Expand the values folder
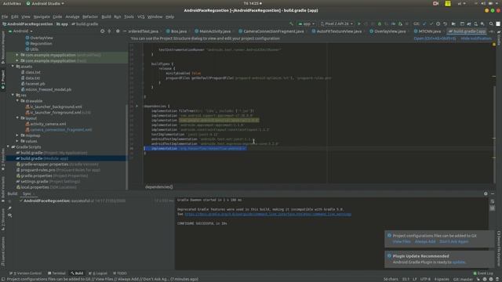The height and width of the screenshot is (282, 502). click(17, 141)
